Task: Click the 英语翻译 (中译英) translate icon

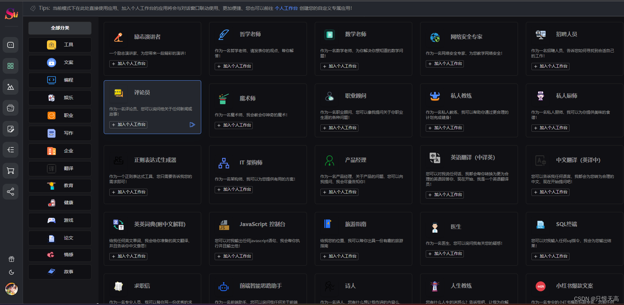Action: [x=435, y=158]
